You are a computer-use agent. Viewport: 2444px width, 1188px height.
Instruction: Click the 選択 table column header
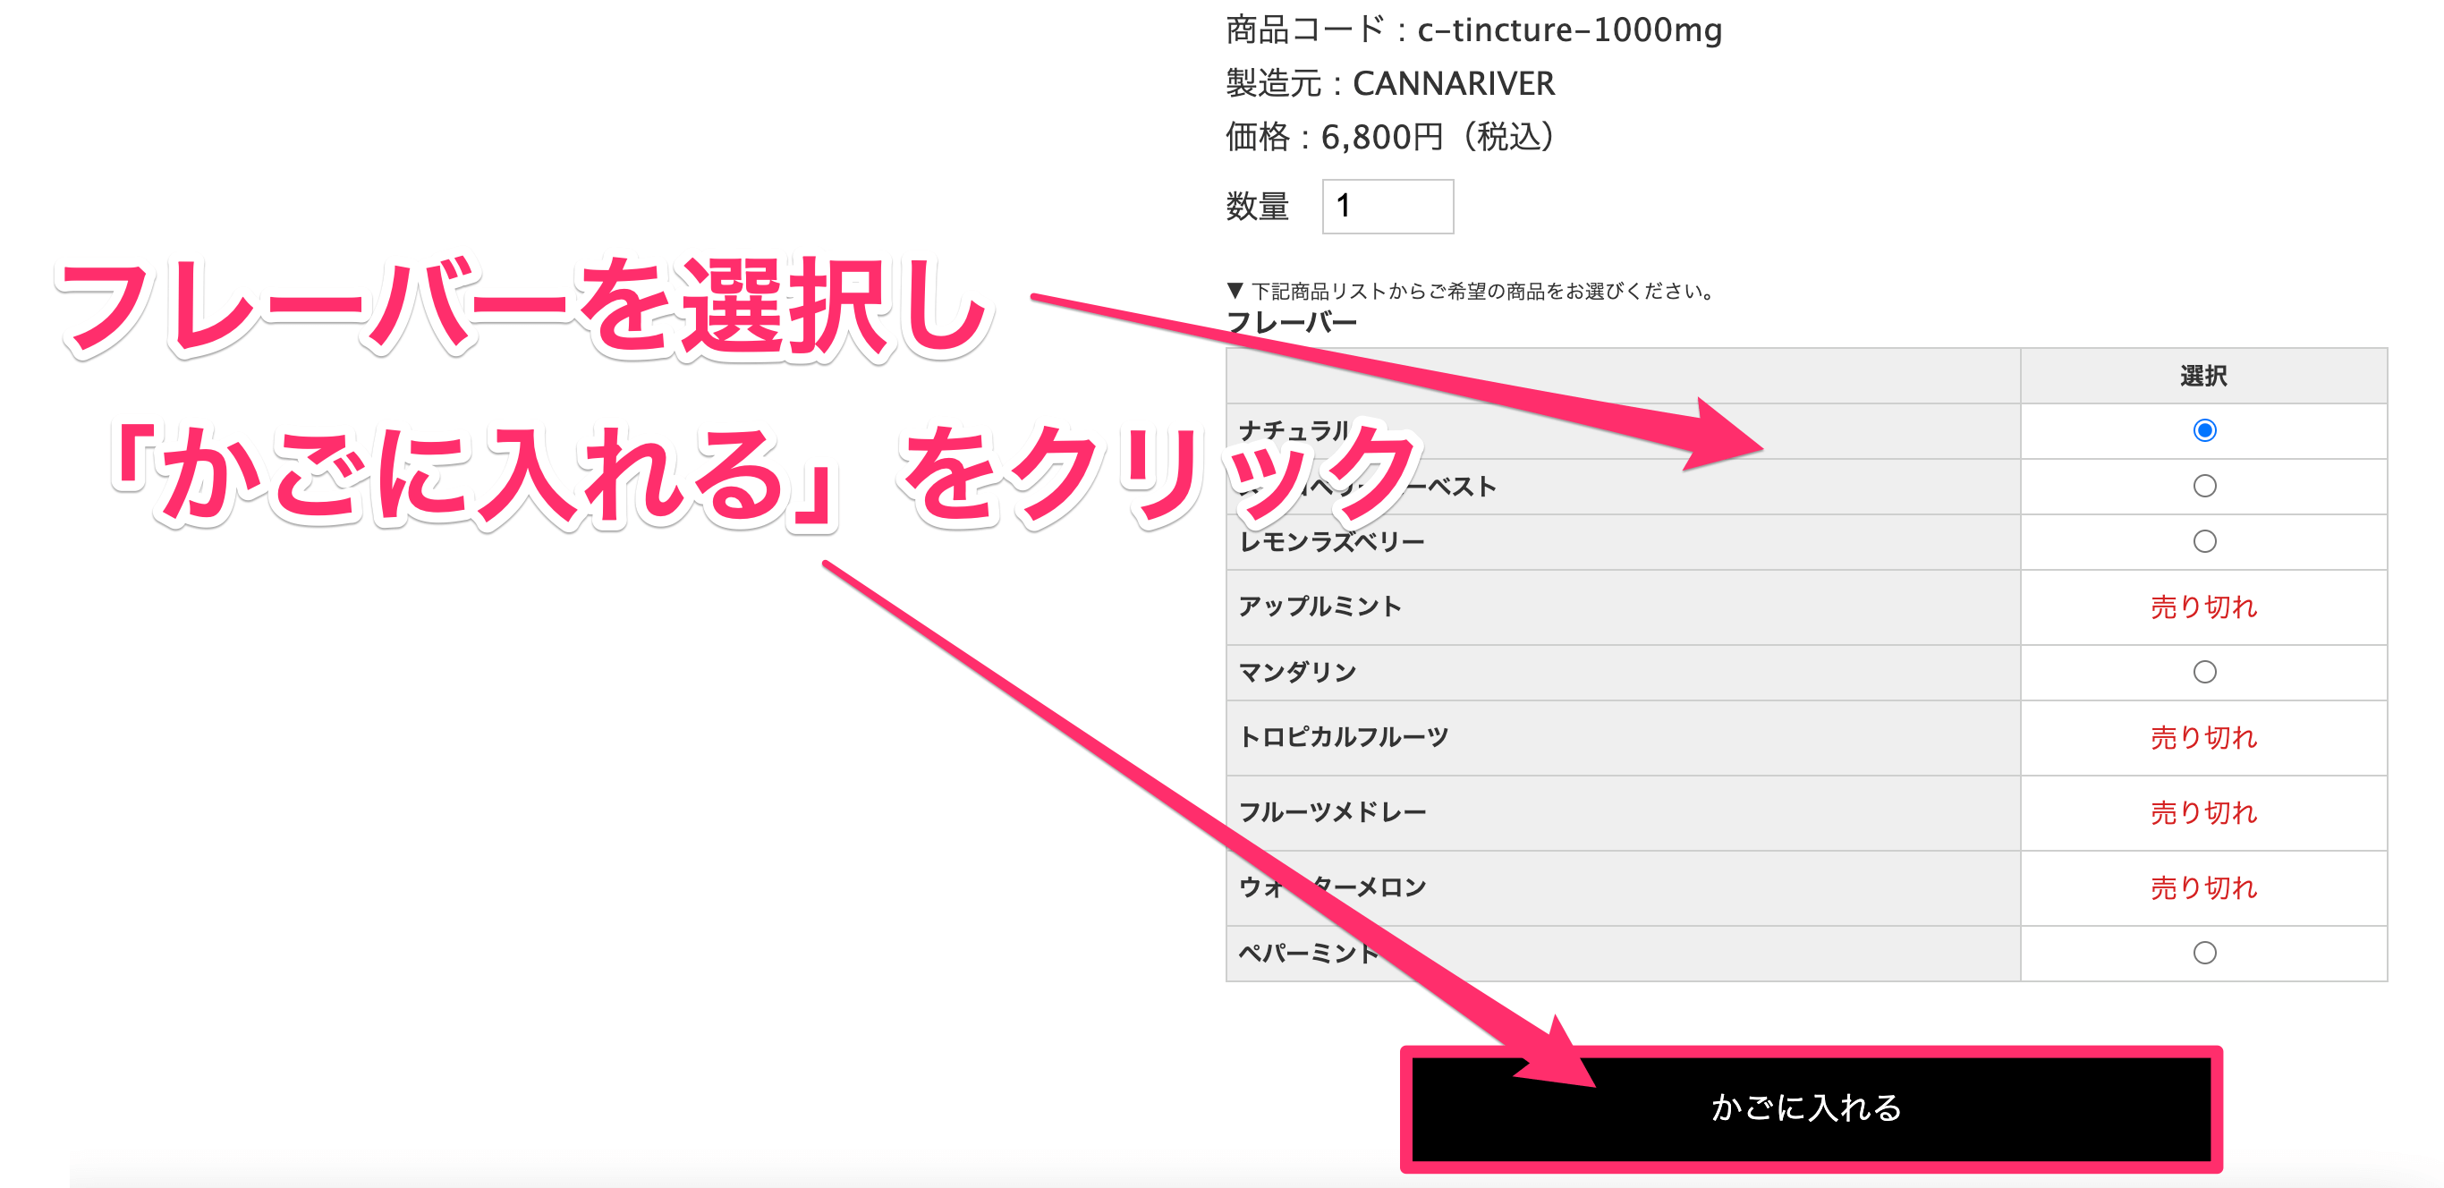click(x=2205, y=375)
